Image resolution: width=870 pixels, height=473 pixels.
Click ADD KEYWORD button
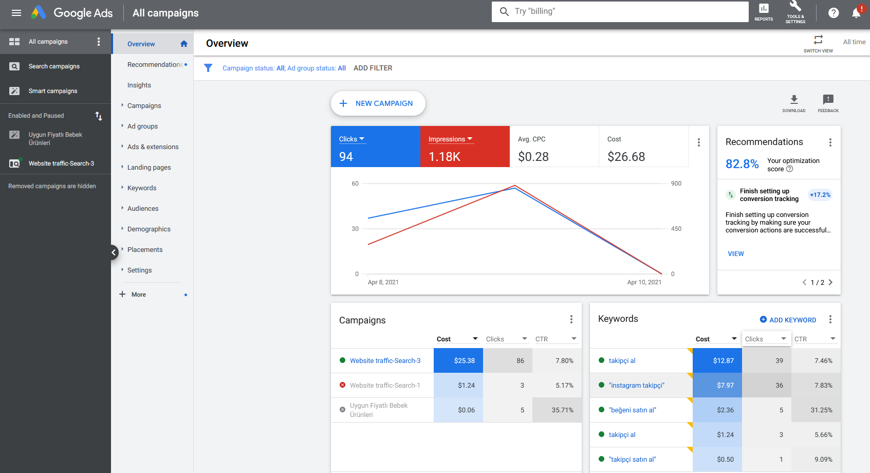pos(788,320)
